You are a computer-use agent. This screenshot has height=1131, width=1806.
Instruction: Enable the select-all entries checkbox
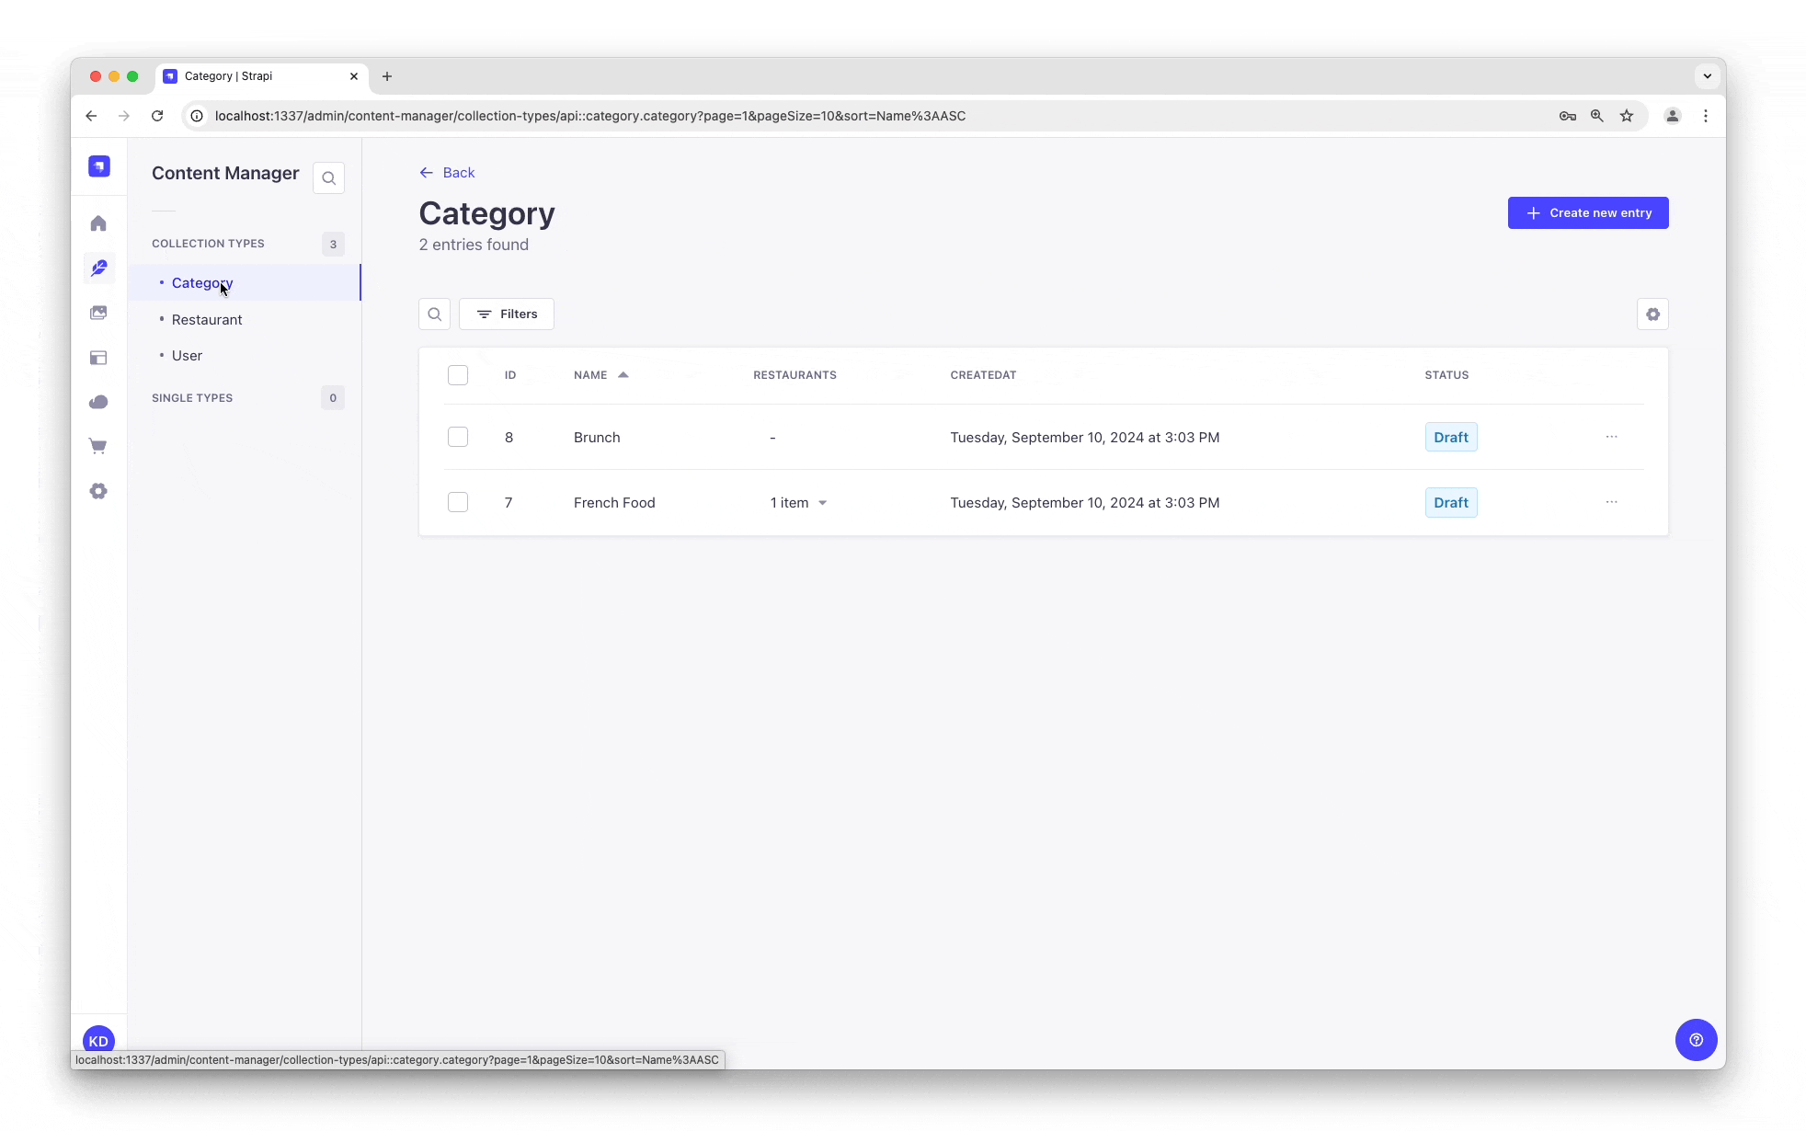pyautogui.click(x=457, y=375)
